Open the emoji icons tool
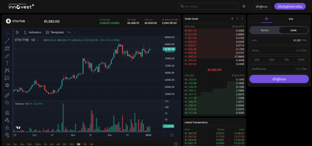This screenshot has height=146, width=312. 7,85
